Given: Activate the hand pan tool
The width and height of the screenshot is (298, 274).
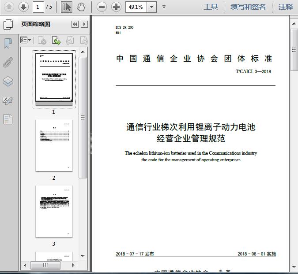Looking at the screenshot, I should pyautogui.click(x=81, y=7).
